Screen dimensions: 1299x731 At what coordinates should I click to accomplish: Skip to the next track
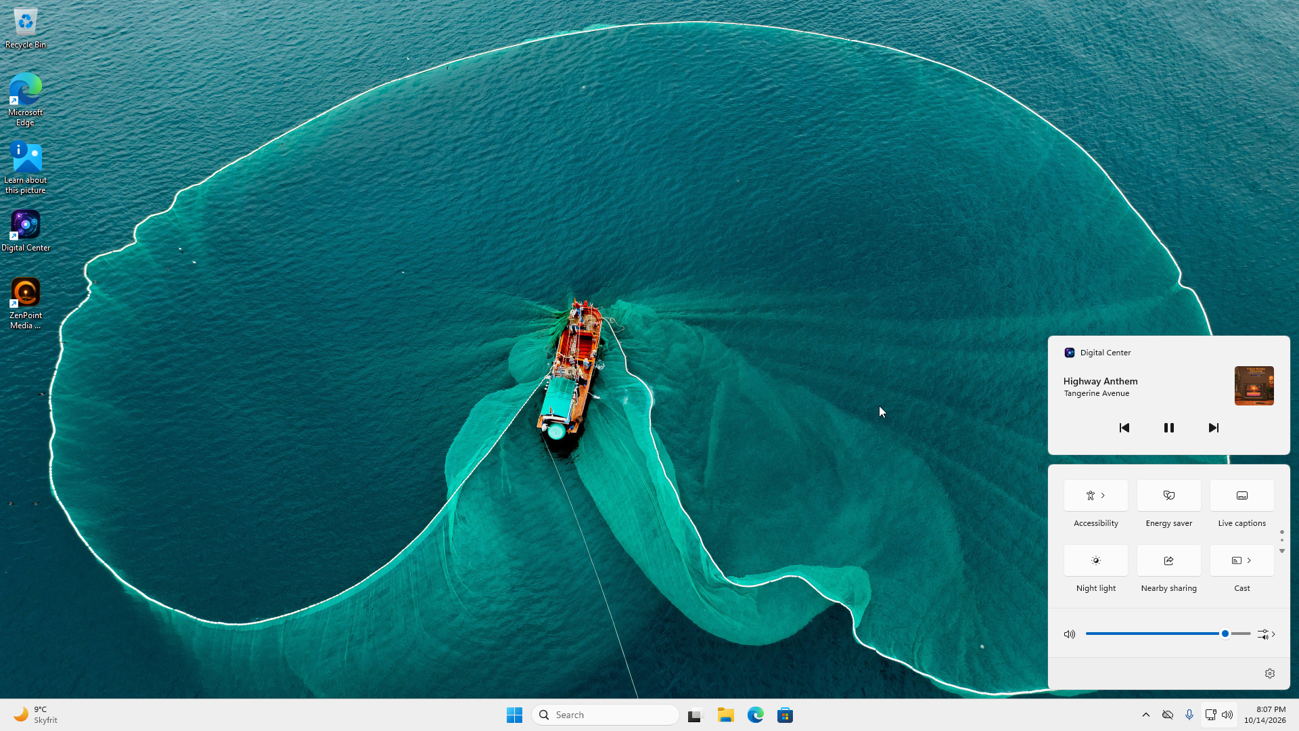1214,428
